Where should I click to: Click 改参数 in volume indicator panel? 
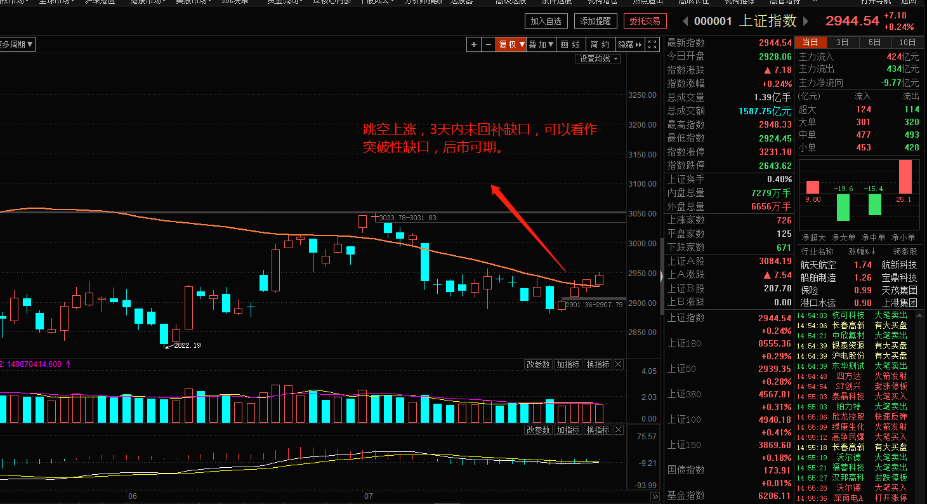pyautogui.click(x=538, y=364)
